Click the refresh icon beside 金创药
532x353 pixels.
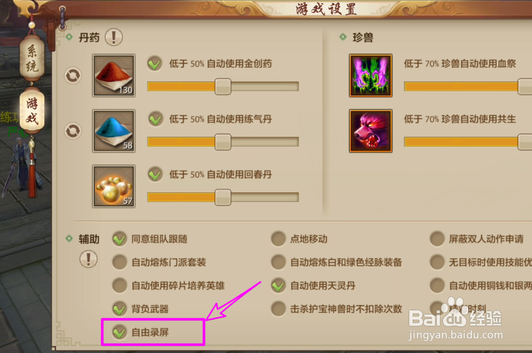click(x=73, y=76)
